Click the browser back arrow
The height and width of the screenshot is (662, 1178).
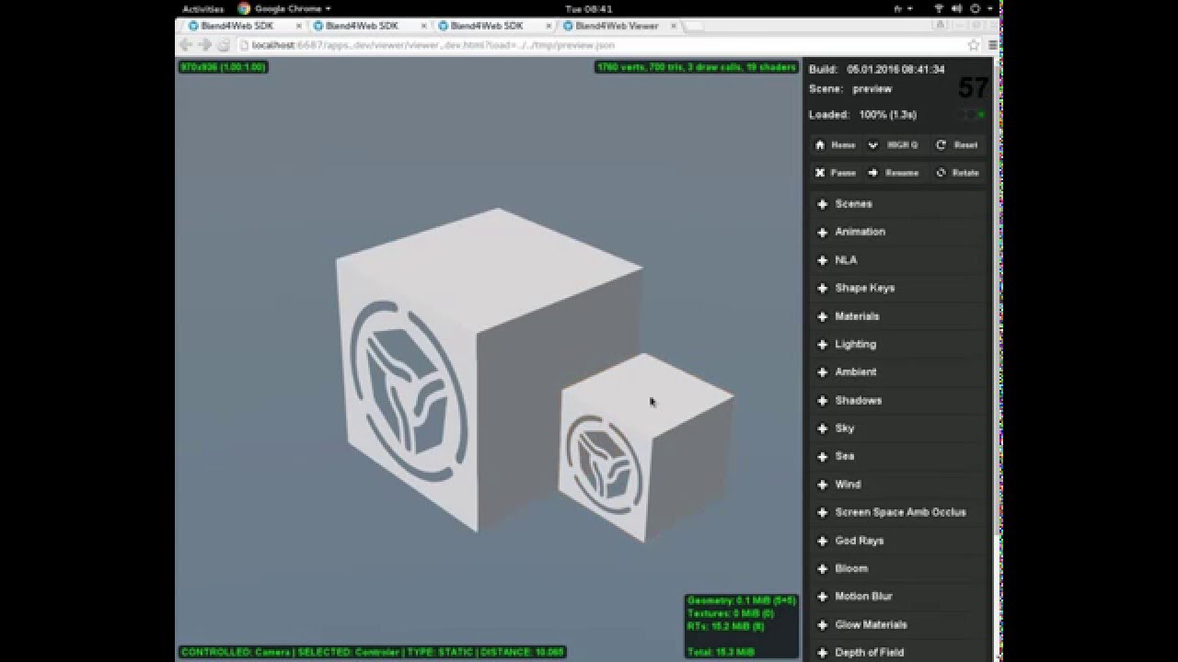(186, 44)
